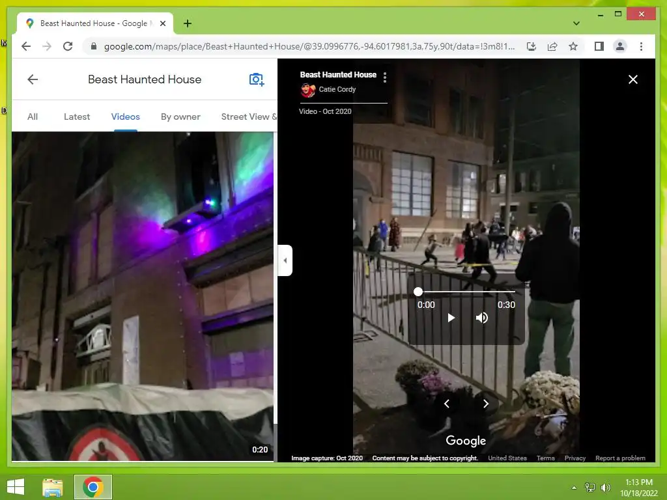
Task: Open the By owner tab
Action: pyautogui.click(x=180, y=117)
